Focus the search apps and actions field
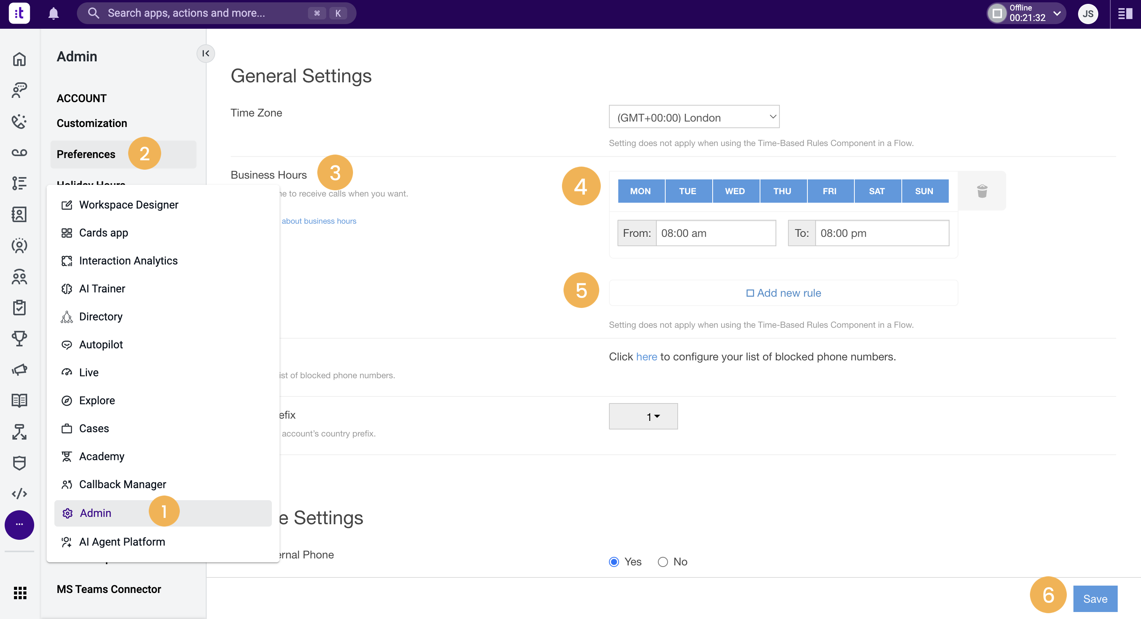Image resolution: width=1141 pixels, height=619 pixels. [216, 13]
